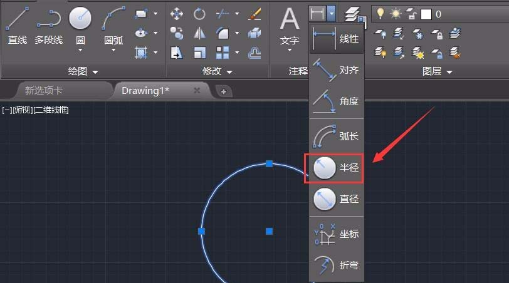Select the 多段线 (Polyline) tool

click(49, 26)
